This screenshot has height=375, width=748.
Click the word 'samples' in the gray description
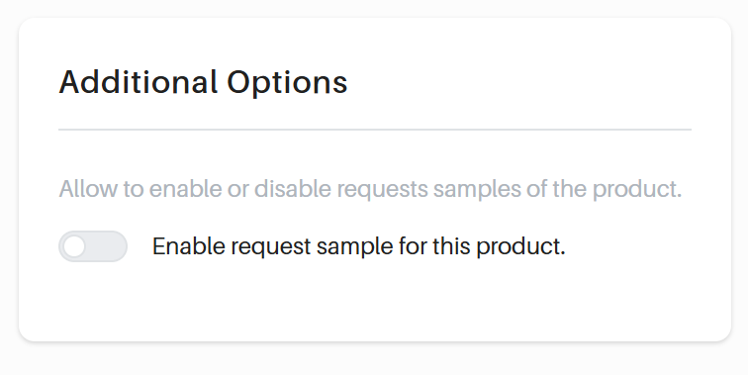tap(477, 190)
